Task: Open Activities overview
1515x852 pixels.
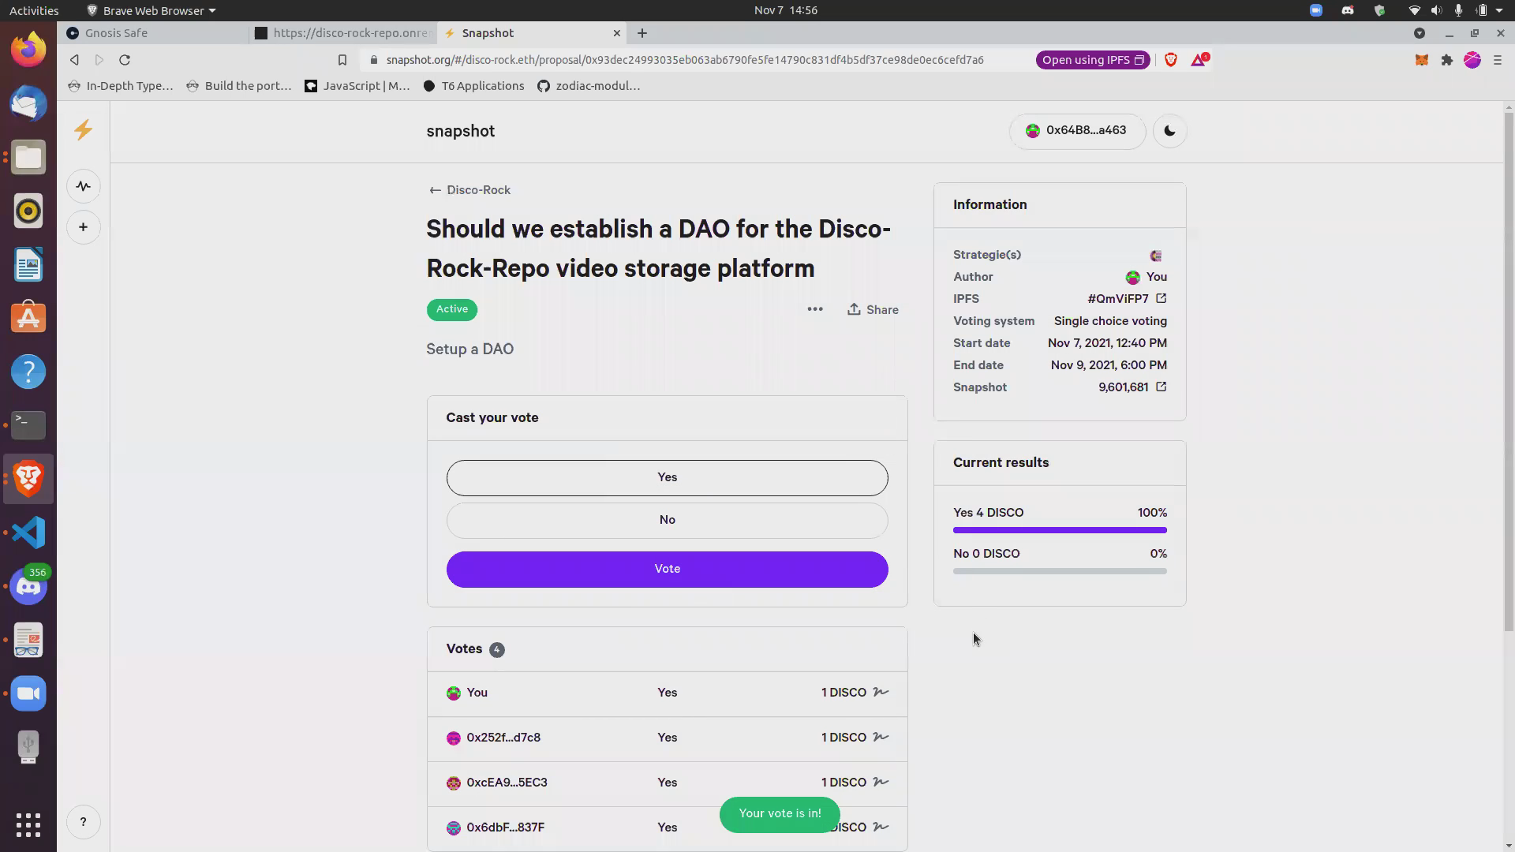Action: [x=34, y=10]
